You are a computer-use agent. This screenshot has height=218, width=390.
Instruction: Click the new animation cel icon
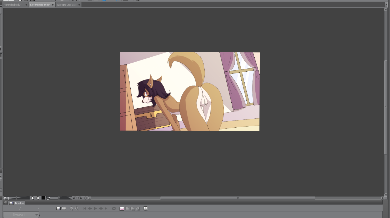127,208
